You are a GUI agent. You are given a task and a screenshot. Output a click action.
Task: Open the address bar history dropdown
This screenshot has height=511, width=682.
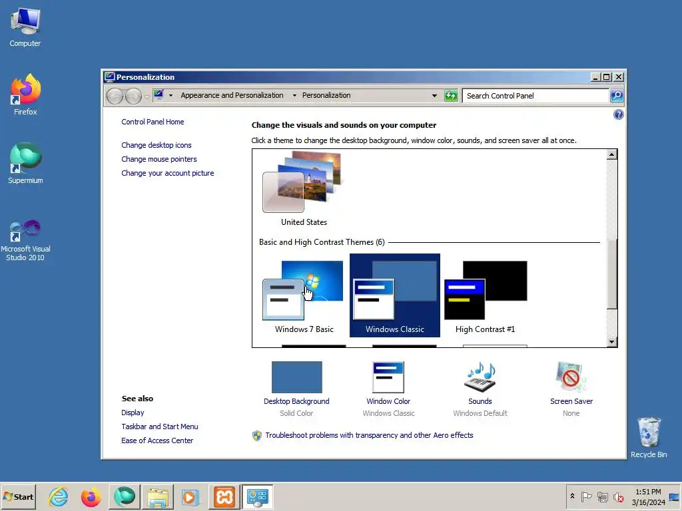click(x=434, y=96)
